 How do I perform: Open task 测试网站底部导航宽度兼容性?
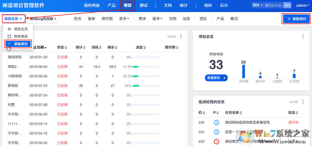[248, 122]
